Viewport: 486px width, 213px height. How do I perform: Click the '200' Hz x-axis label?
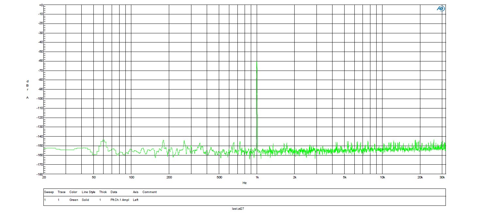[x=169, y=177]
